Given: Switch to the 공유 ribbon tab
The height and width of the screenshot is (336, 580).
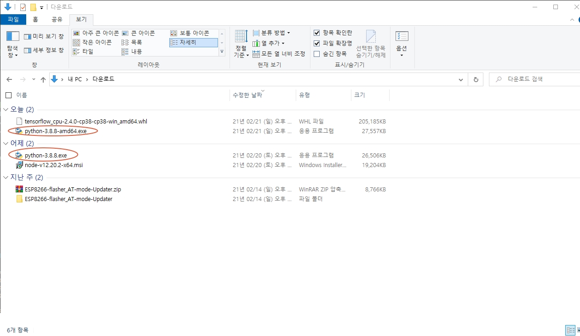Looking at the screenshot, I should [x=57, y=19].
